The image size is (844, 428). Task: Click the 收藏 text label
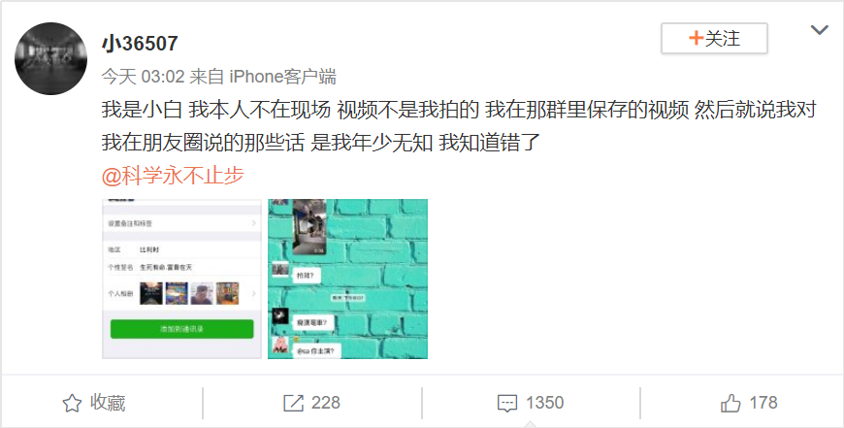coord(108,403)
